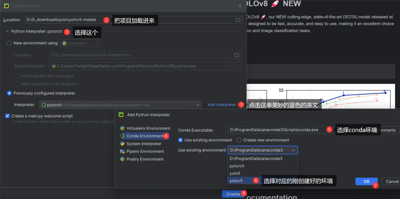Click the conda ring icon in the Interpreter field
400x199 pixels.
point(44,105)
